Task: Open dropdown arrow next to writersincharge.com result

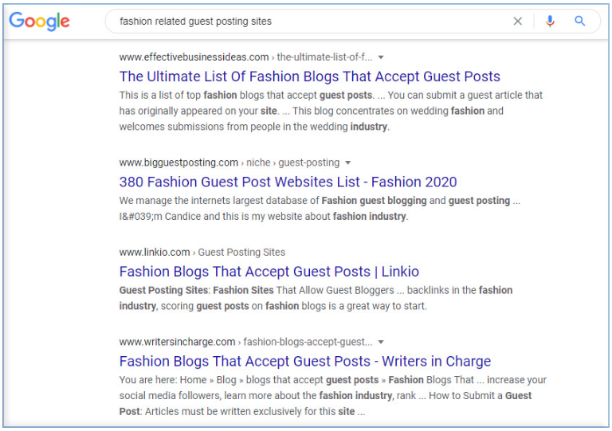Action: coord(381,342)
